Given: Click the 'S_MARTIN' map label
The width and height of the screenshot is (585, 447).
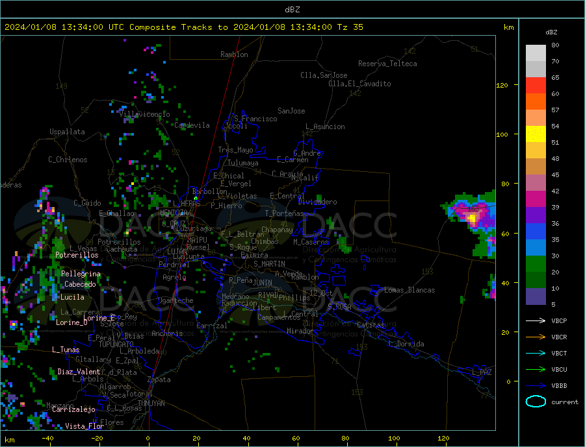Looking at the screenshot, I should (269, 264).
